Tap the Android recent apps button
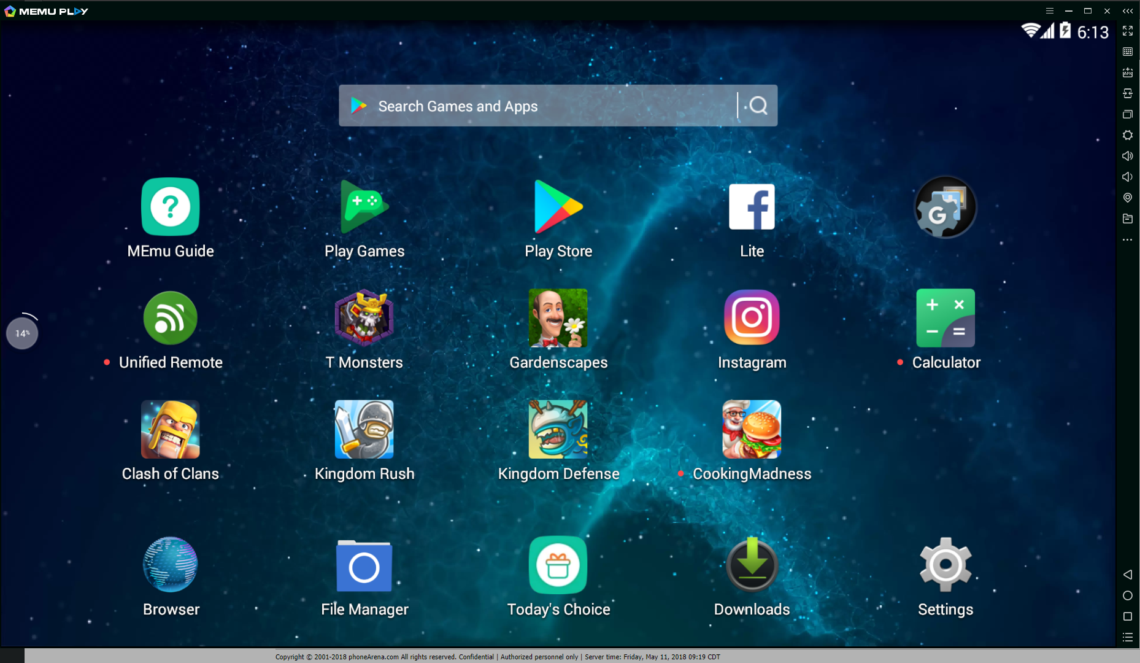Screen dimensions: 1140x663 click(x=1128, y=616)
